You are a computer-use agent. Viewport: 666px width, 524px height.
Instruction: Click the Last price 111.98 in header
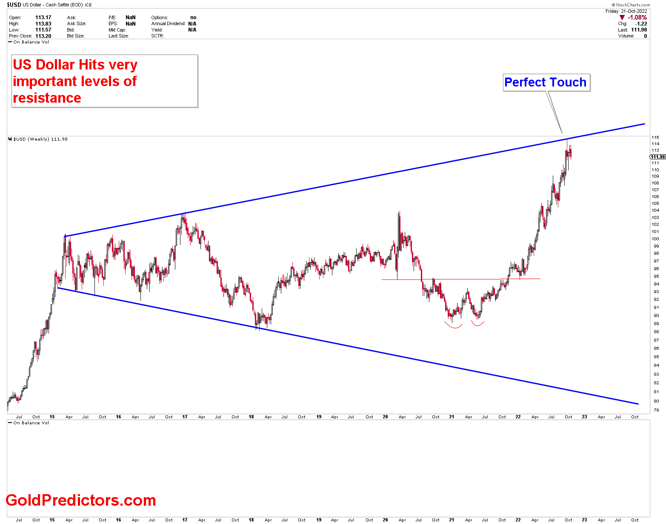[639, 30]
